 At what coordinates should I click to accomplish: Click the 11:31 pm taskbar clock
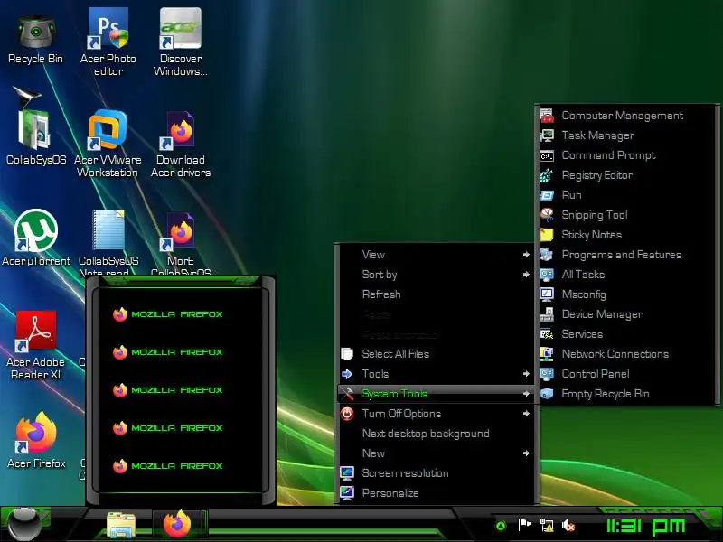tap(645, 526)
